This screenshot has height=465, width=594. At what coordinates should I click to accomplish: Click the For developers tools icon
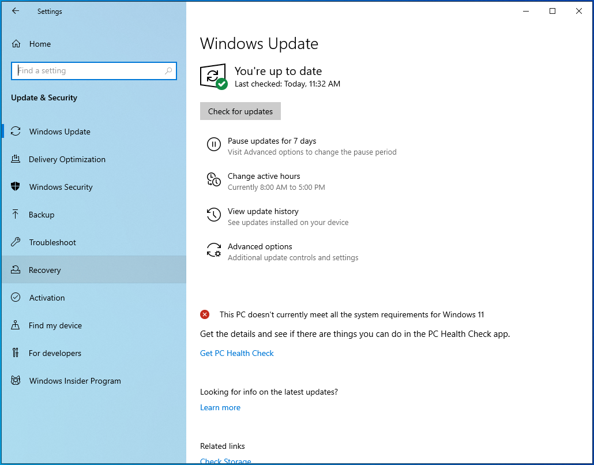pyautogui.click(x=15, y=353)
